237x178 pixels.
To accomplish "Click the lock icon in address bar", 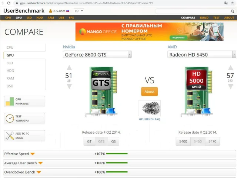I will [17, 3].
